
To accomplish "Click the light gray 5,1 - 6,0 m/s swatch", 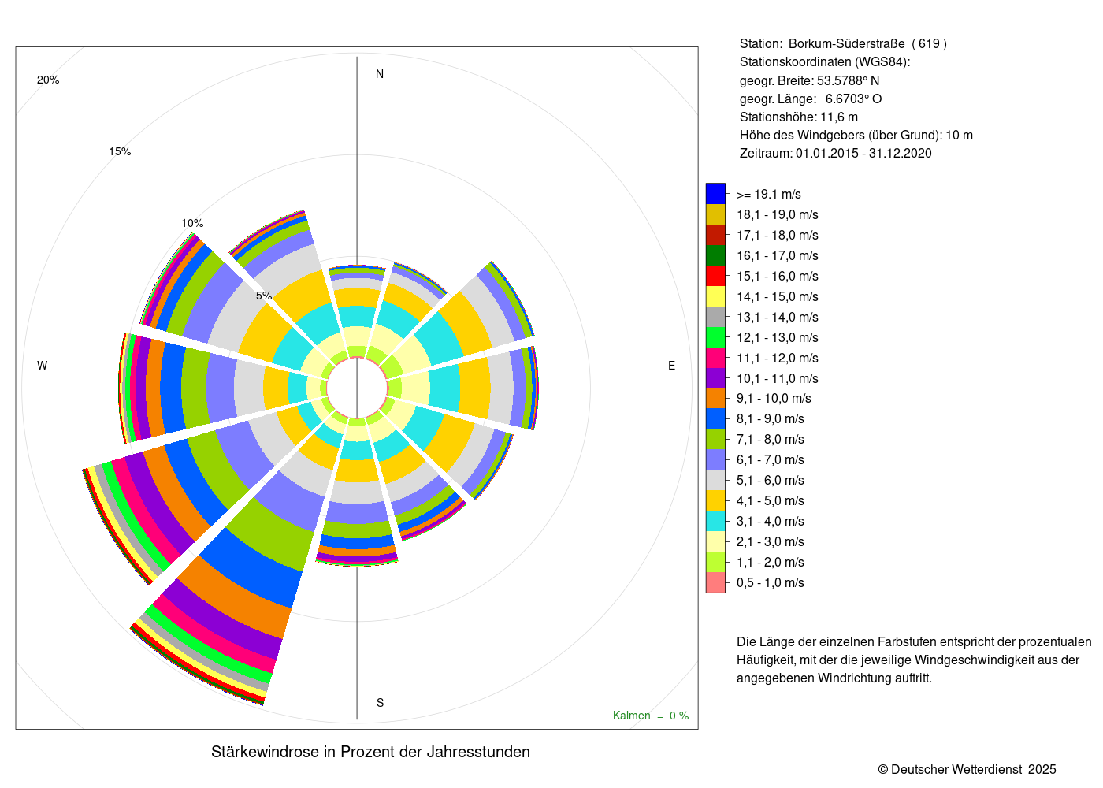I will click(x=715, y=480).
